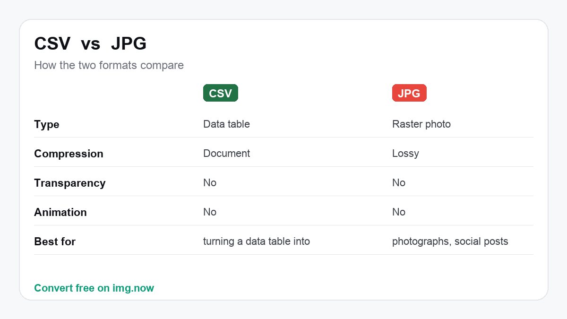
Task: Click the 'turning a data table into' text
Action: coord(257,241)
